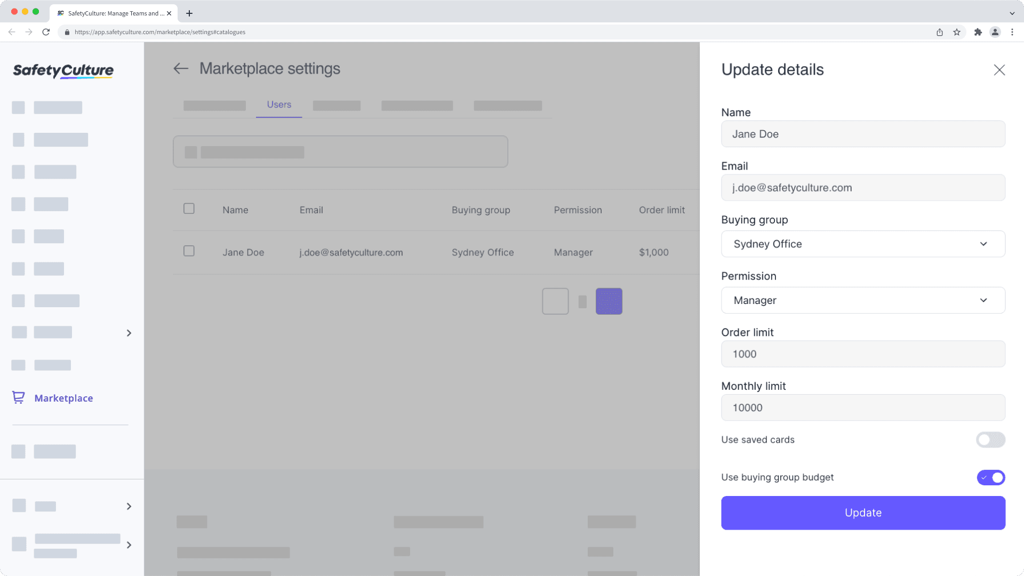This screenshot has height=576, width=1024.
Task: Bookmark this page with star icon
Action: 957,32
